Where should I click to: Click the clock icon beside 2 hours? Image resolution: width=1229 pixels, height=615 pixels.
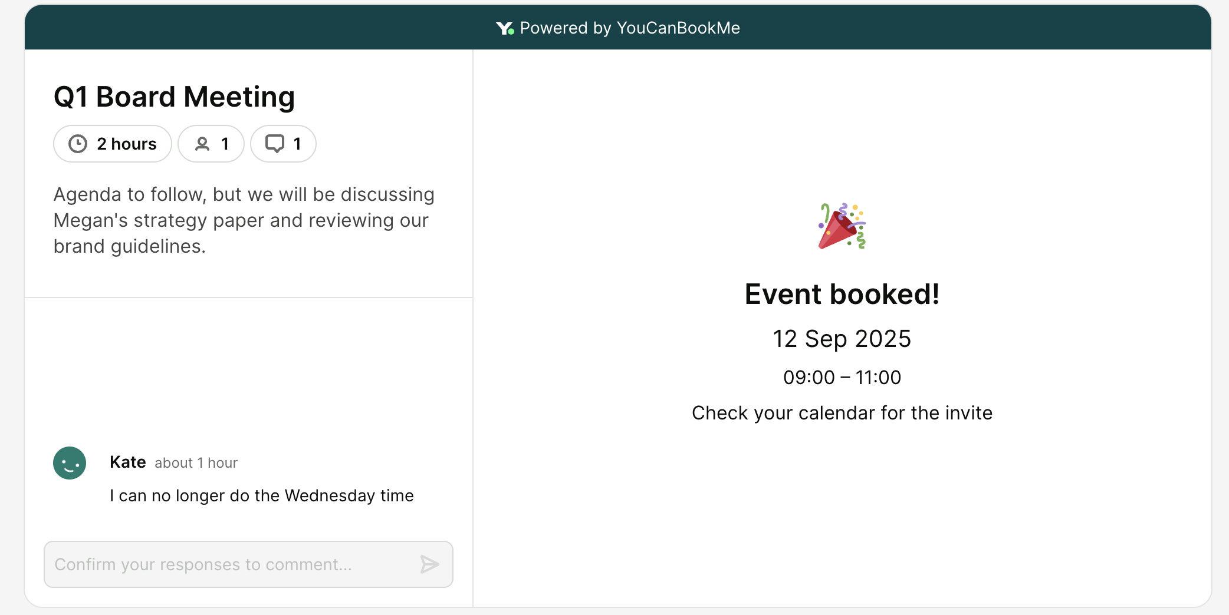coord(78,144)
